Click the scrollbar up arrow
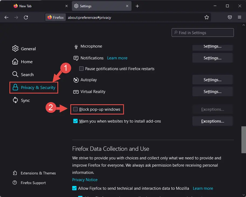 pyautogui.click(x=244, y=25)
